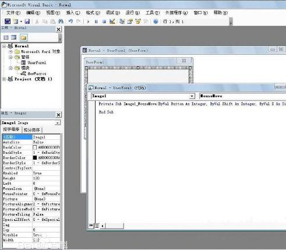Expand the Project (文档 1) tree node
The width and height of the screenshot is (286, 250).
(x=4, y=79)
